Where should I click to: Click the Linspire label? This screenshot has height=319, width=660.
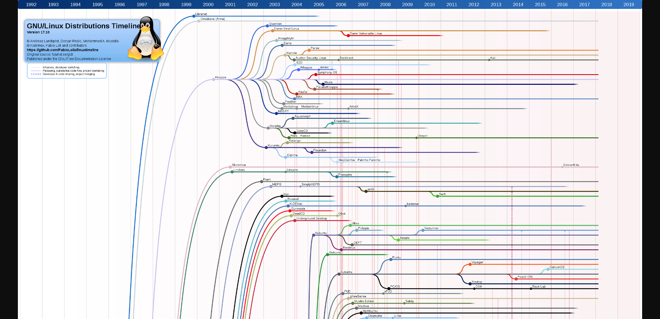tap(292, 170)
